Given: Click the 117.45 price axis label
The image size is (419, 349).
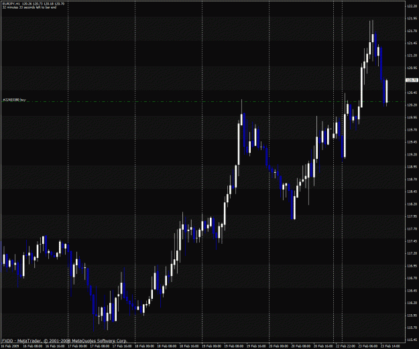Looking at the screenshot, I should point(412,241).
